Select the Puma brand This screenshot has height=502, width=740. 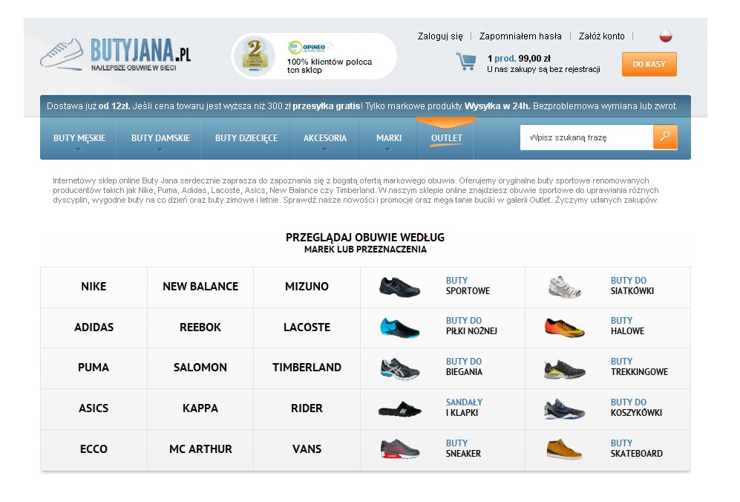94,367
